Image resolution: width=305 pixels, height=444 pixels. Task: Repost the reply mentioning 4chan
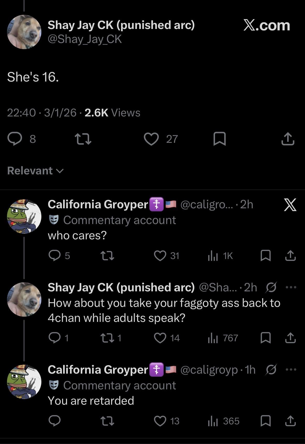coord(107,338)
